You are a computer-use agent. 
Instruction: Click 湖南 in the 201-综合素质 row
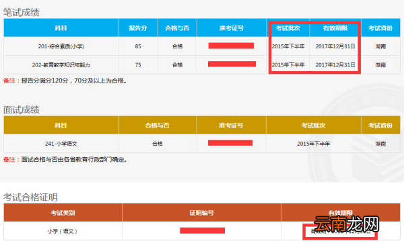(380, 46)
